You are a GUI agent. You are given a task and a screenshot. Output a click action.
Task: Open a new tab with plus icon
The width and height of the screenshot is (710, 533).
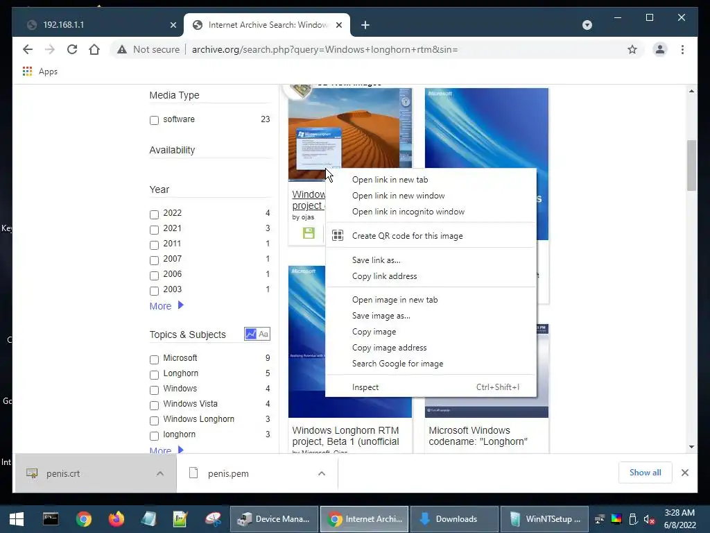point(365,25)
